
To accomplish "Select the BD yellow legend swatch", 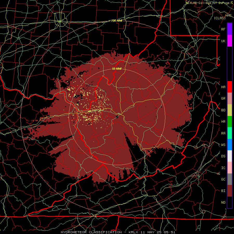I will 230,110.
